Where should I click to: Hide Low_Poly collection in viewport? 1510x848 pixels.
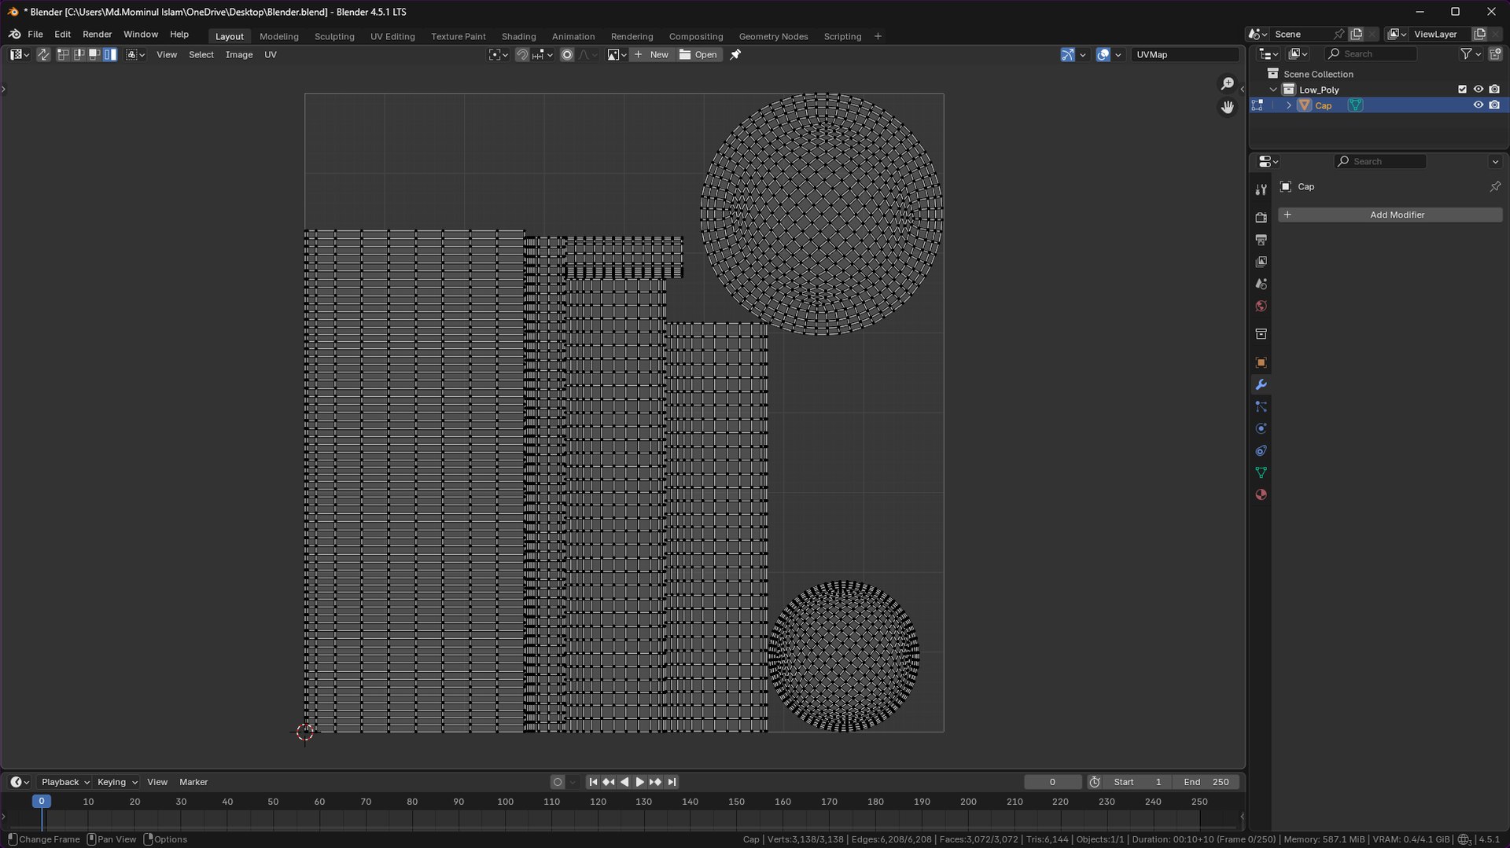pos(1478,90)
